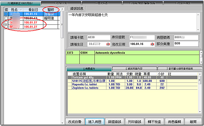This screenshot has width=204, height=126.
Task: Click 列印錯誤 button
Action: tap(135, 122)
